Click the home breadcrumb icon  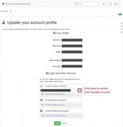[11, 11]
